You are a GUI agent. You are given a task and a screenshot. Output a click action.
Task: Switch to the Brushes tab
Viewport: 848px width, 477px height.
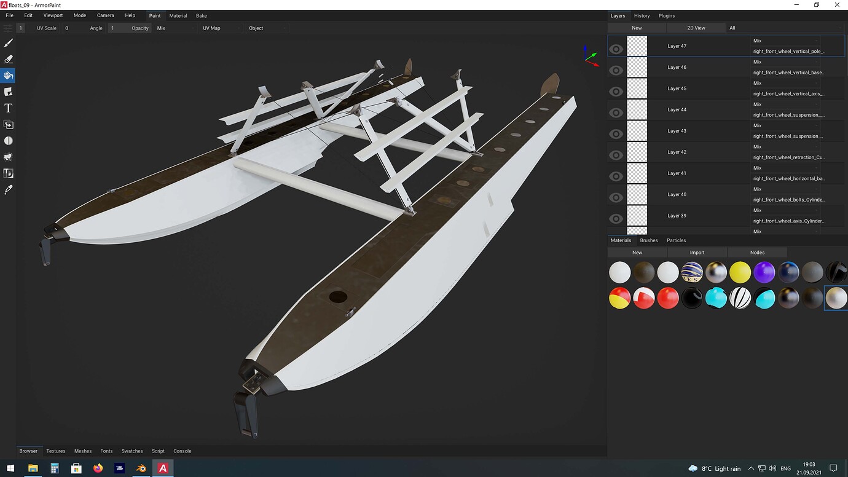point(649,240)
